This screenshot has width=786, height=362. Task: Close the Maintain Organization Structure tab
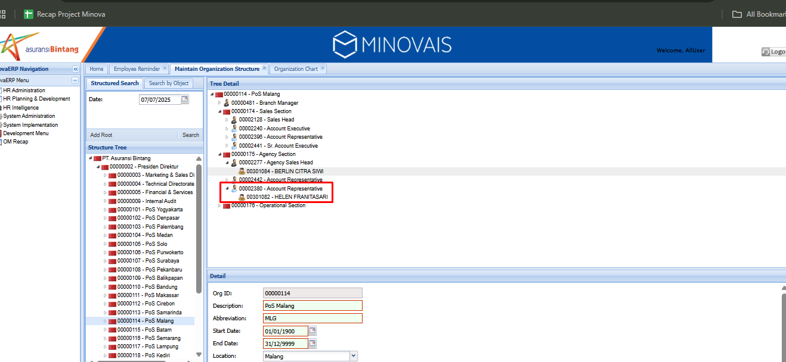pos(265,68)
